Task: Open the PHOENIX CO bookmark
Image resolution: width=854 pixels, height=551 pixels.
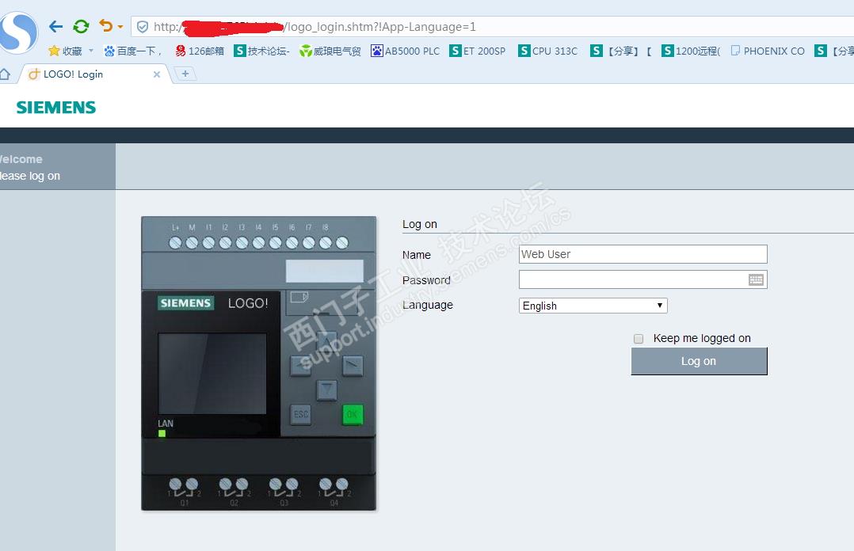Action: pos(768,51)
